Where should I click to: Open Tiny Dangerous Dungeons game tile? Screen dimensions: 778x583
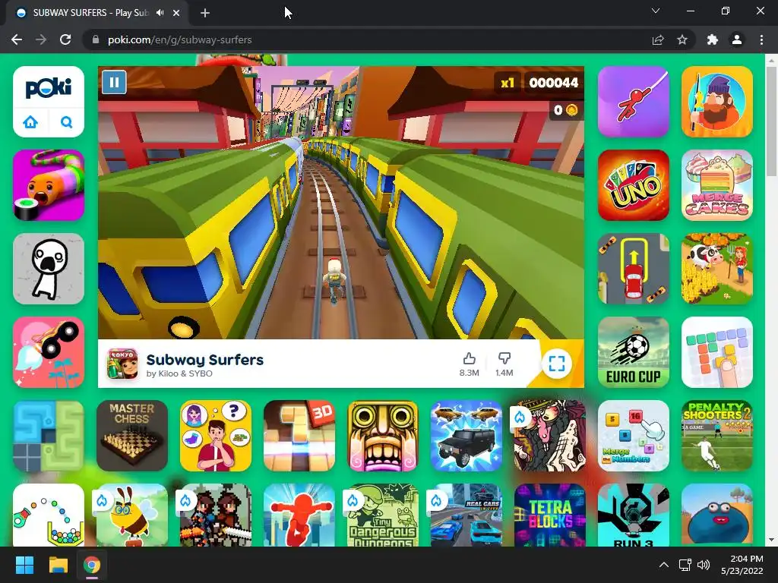[x=383, y=515]
